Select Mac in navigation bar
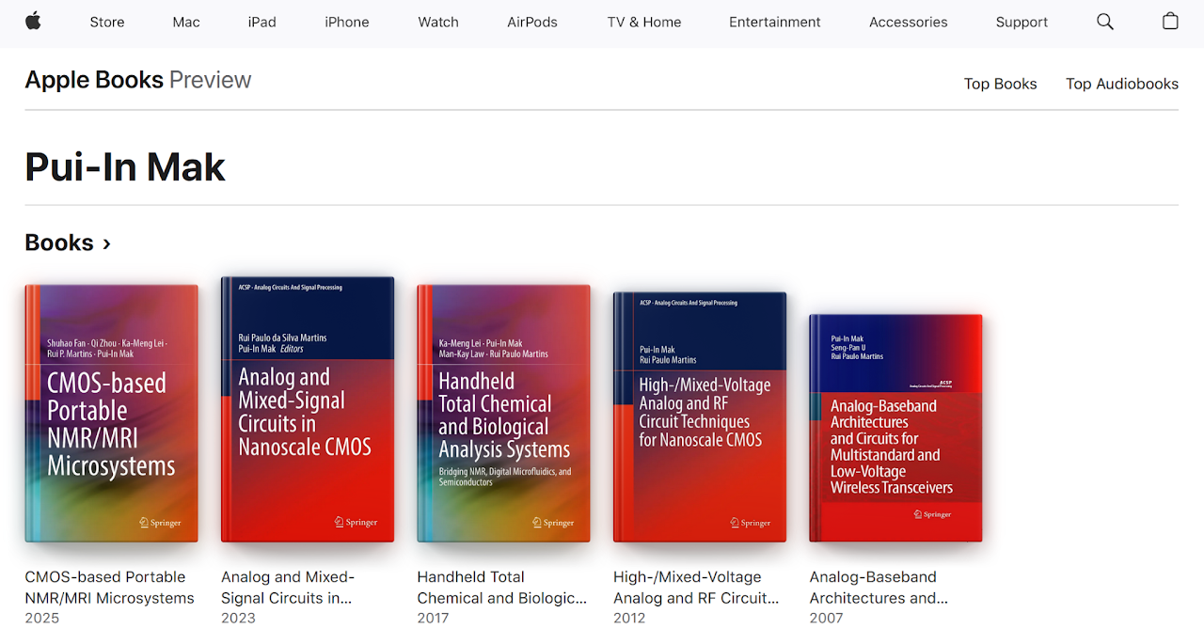 tap(186, 22)
